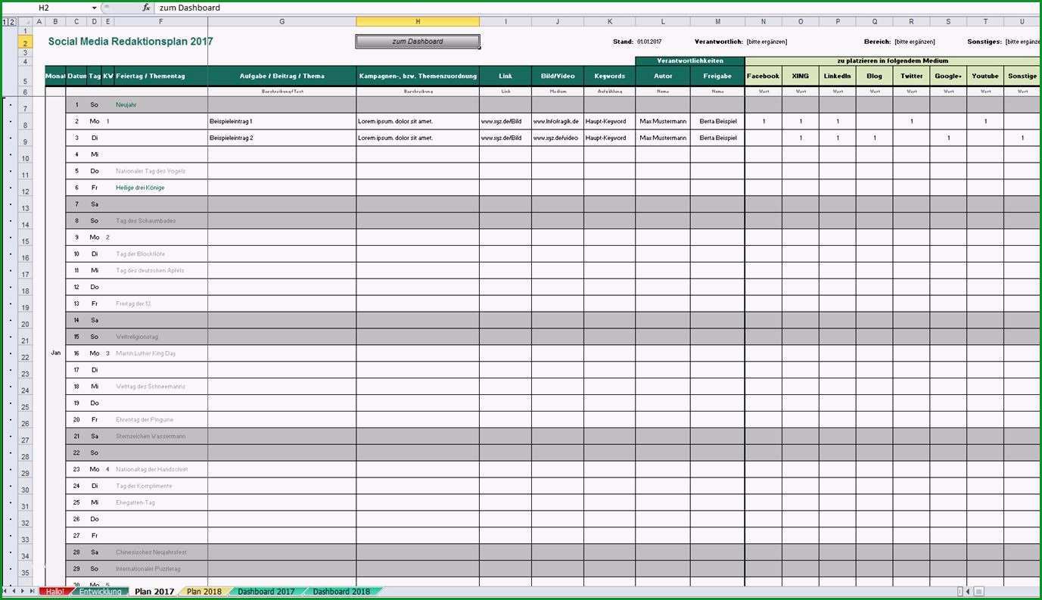Click the Feiertag / Thementag header

[160, 76]
